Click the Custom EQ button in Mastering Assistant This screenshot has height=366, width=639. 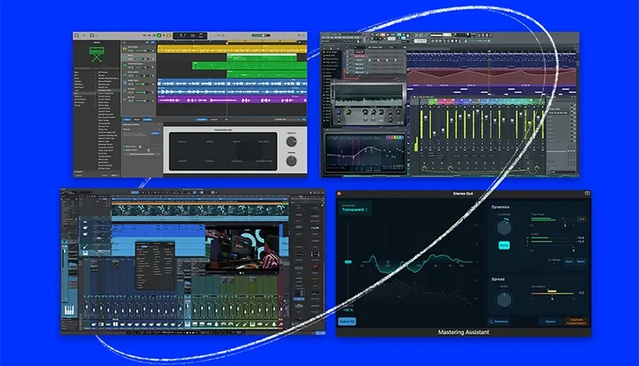[x=347, y=321]
